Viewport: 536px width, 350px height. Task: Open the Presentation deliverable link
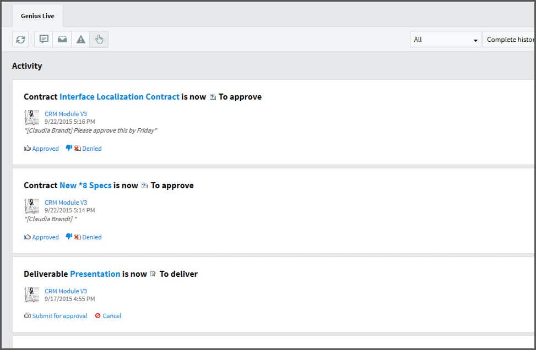[x=95, y=274]
